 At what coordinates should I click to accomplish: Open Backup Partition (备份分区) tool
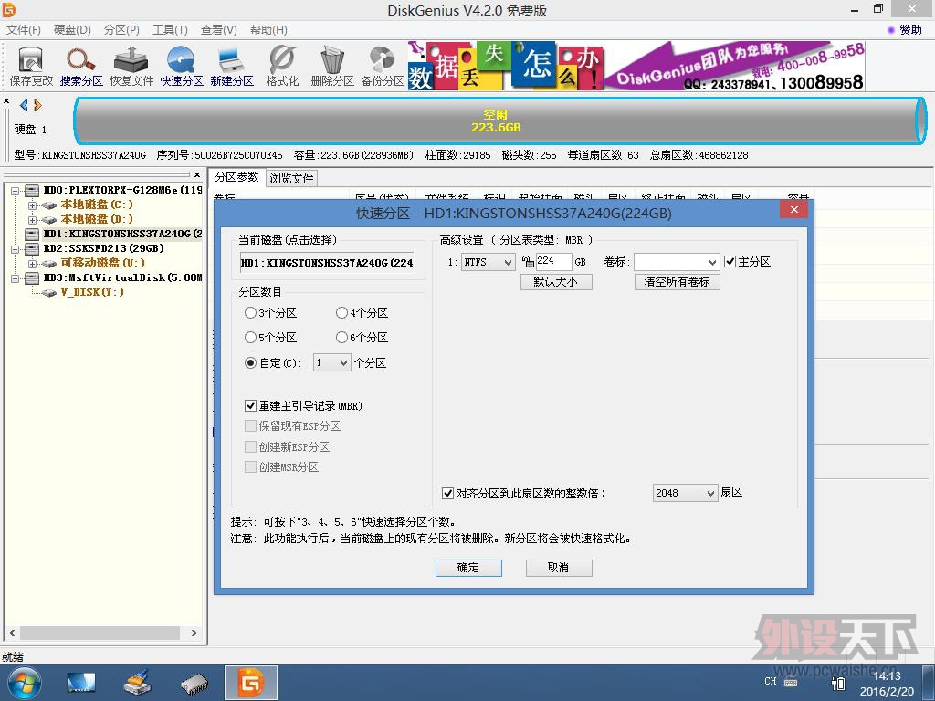(383, 66)
